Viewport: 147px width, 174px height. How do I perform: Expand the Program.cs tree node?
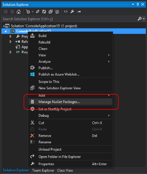[x=11, y=52]
